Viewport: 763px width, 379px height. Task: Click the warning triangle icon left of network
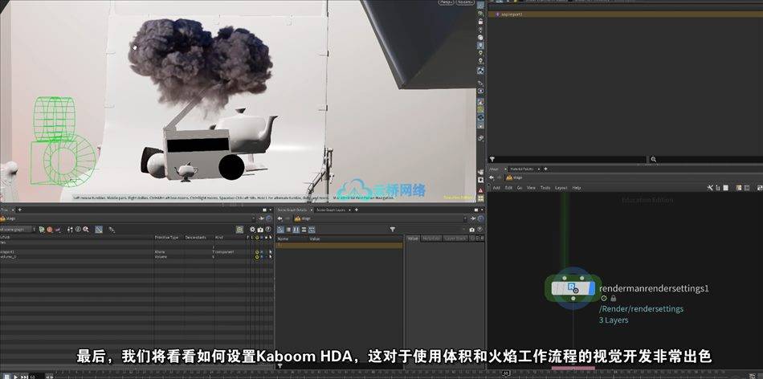click(x=481, y=189)
